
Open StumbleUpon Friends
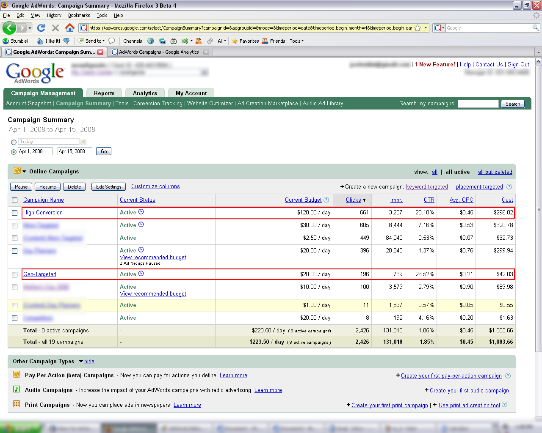click(274, 41)
